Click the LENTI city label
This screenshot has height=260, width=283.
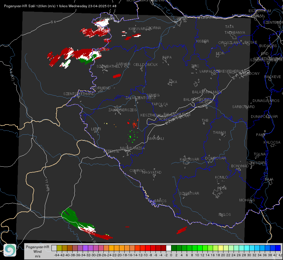(96, 129)
